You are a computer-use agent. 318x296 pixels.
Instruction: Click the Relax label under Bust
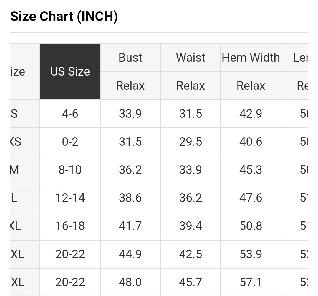(130, 86)
